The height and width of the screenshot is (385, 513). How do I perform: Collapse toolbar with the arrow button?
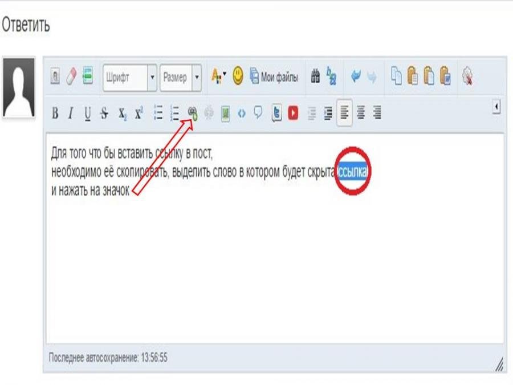point(496,107)
